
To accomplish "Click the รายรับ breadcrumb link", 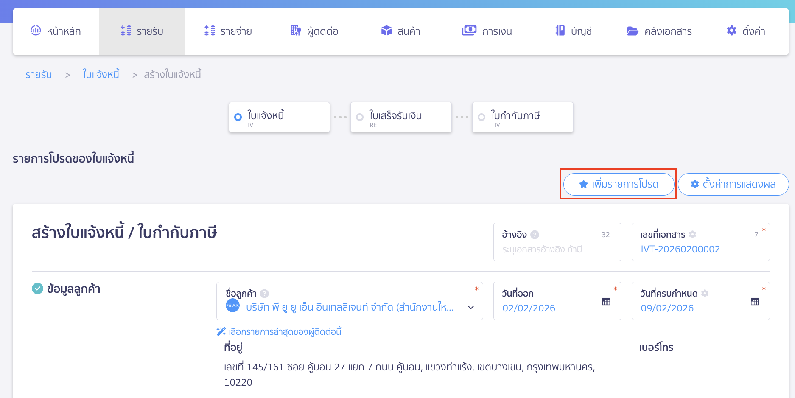I will [x=38, y=74].
